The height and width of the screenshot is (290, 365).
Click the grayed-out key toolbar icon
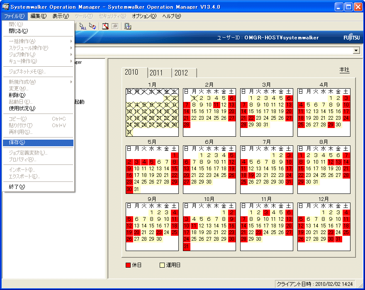(x=115, y=26)
